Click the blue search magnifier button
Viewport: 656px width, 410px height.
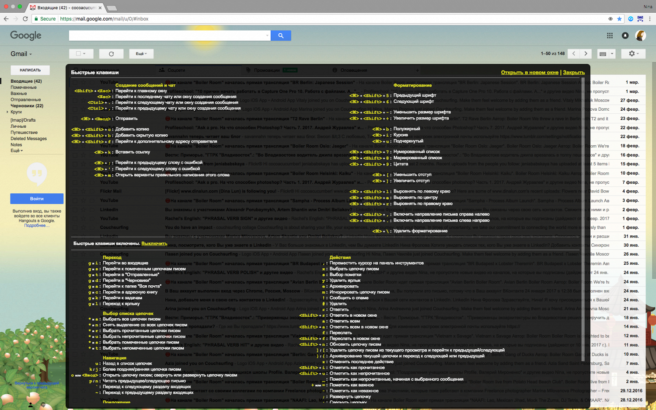click(281, 35)
